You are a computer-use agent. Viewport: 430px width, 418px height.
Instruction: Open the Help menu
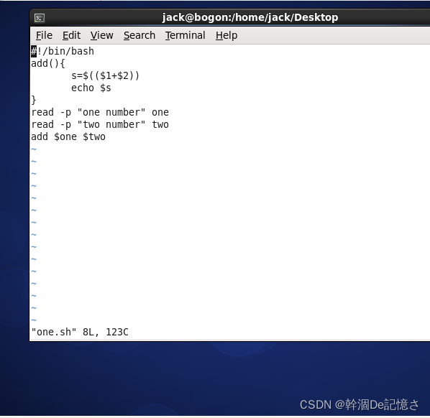pyautogui.click(x=227, y=35)
